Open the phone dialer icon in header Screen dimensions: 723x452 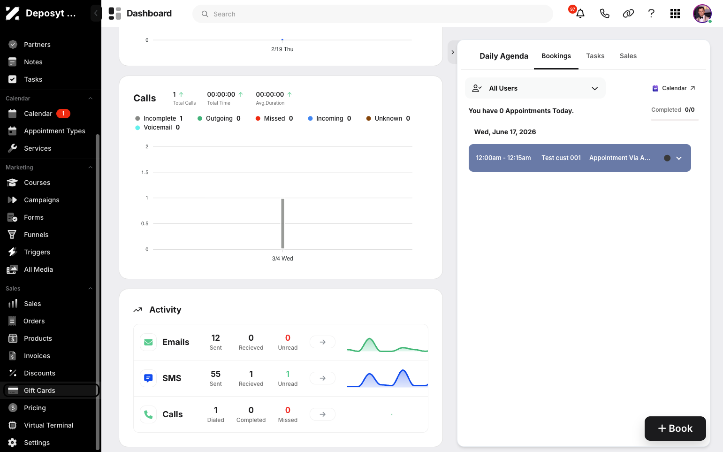pyautogui.click(x=604, y=14)
